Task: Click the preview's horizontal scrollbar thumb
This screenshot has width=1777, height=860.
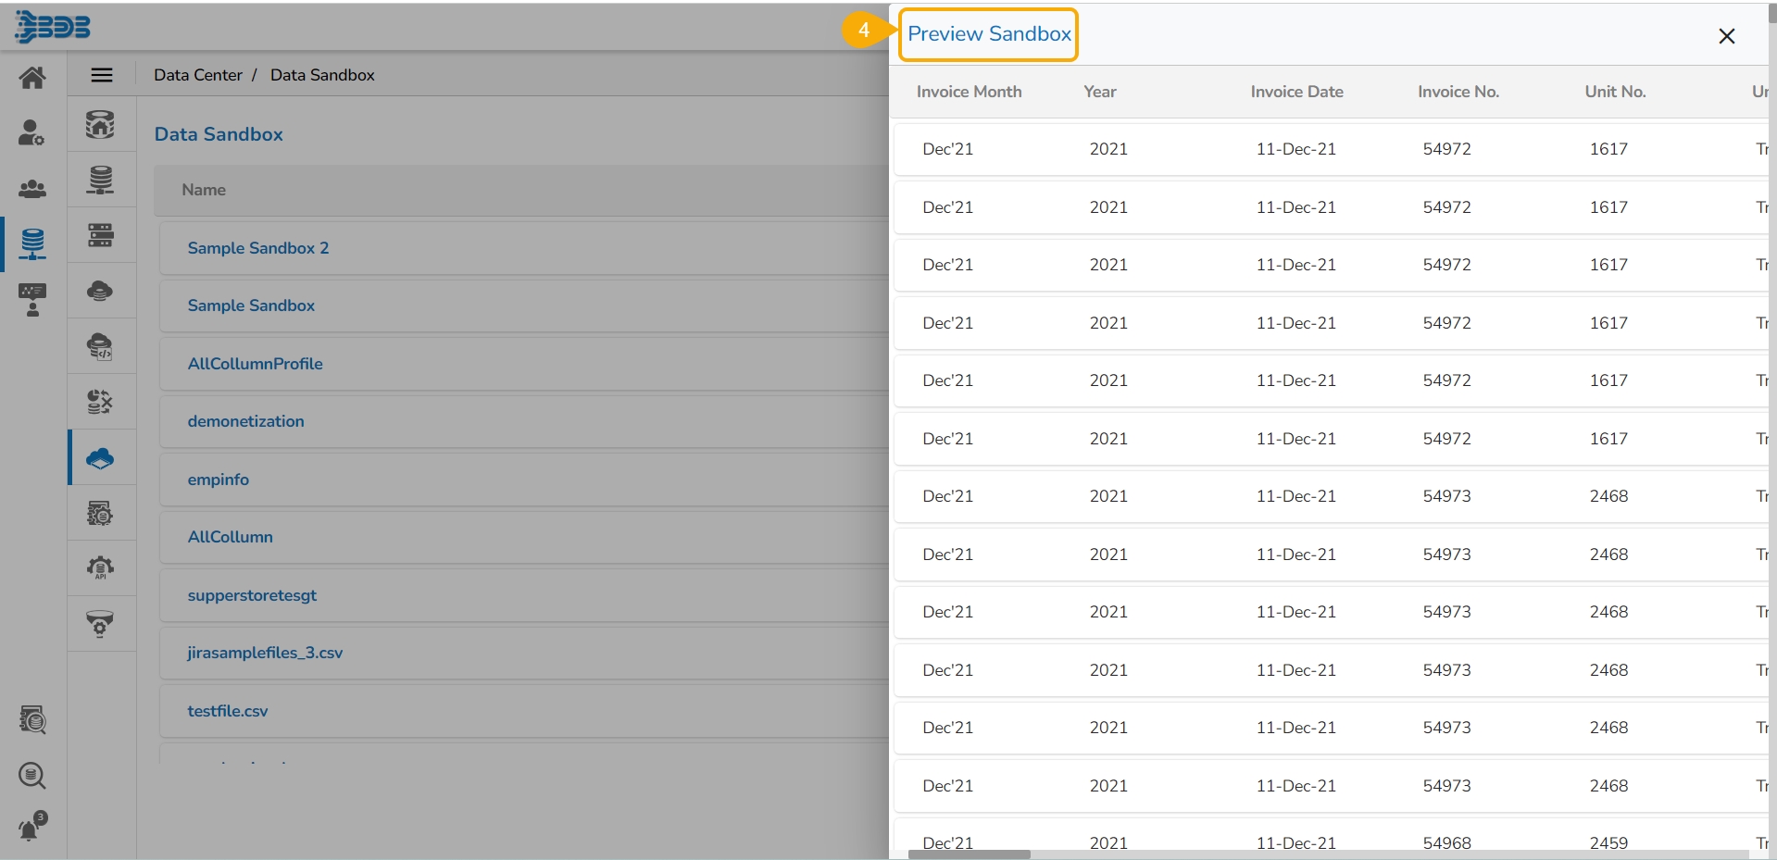Action: click(969, 854)
